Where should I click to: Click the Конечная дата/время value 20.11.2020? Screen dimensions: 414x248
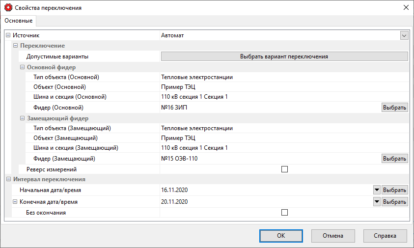click(175, 202)
